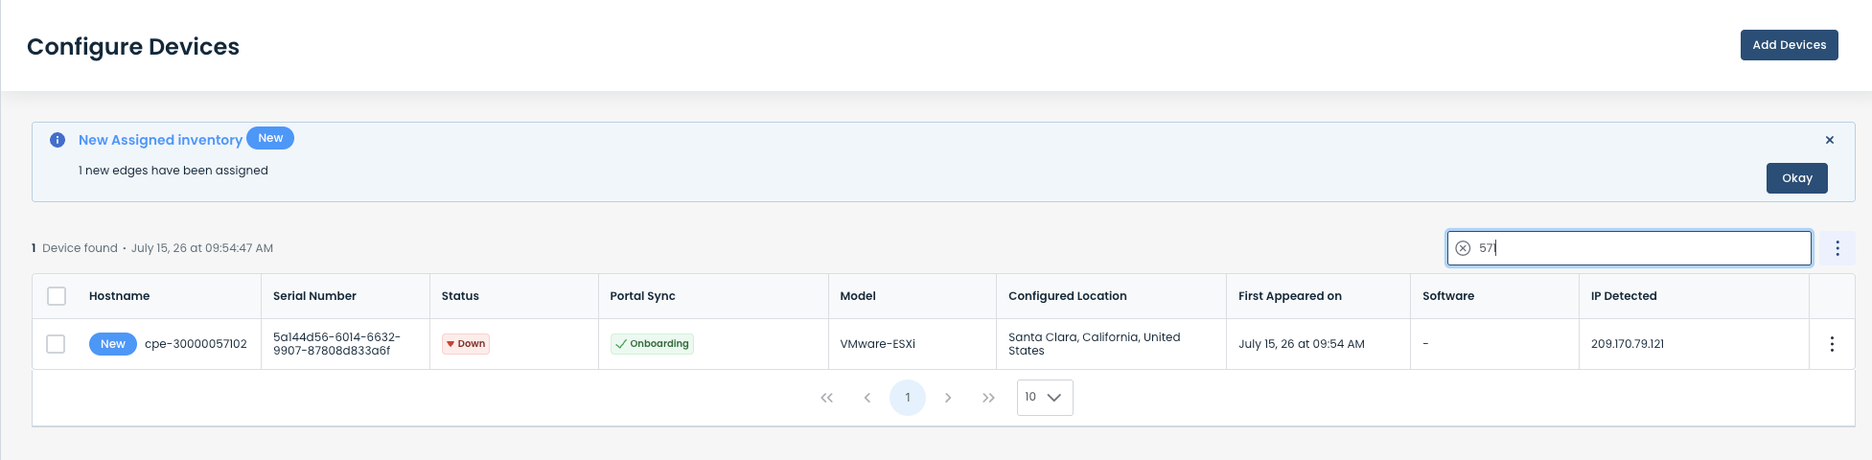Open the rows-per-page dropdown showing 10
The width and height of the screenshot is (1872, 460).
pyautogui.click(x=1045, y=398)
